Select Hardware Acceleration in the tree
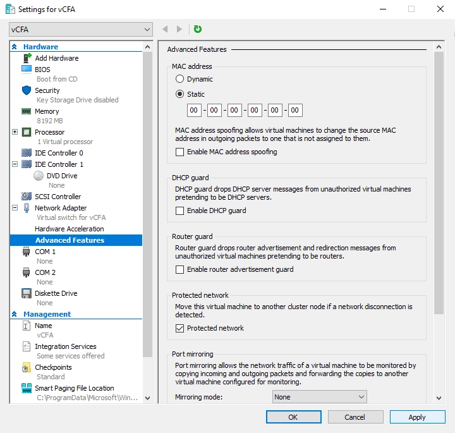Screen dimensions: 455x433 click(69, 229)
